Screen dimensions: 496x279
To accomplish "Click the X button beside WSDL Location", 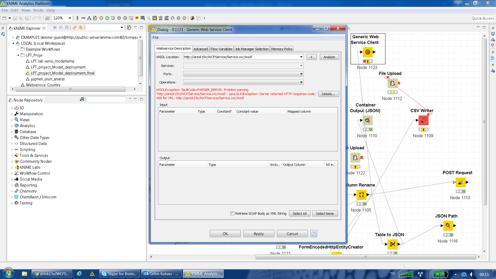I will click(312, 57).
